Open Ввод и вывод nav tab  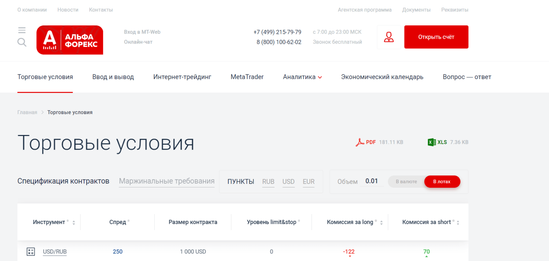click(113, 77)
